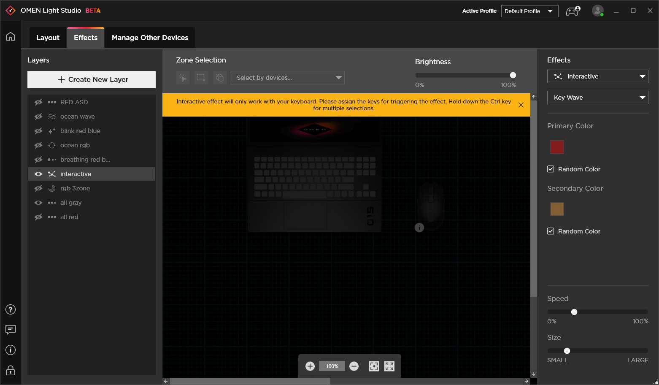The height and width of the screenshot is (385, 659).
Task: Expand canvas to full view
Action: point(389,366)
